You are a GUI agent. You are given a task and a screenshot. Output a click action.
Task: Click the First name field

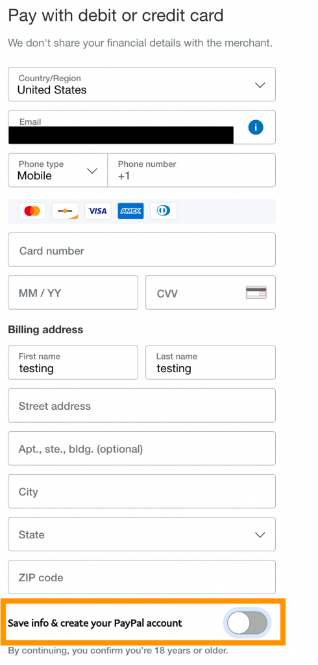tap(73, 362)
